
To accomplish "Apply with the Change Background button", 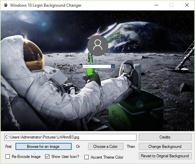I will [x=165, y=147].
